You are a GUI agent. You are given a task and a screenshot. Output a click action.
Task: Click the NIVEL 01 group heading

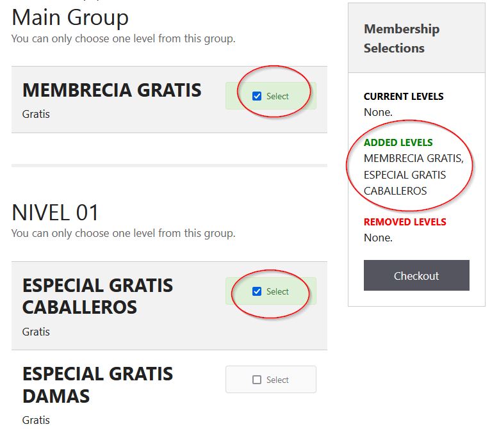[56, 212]
